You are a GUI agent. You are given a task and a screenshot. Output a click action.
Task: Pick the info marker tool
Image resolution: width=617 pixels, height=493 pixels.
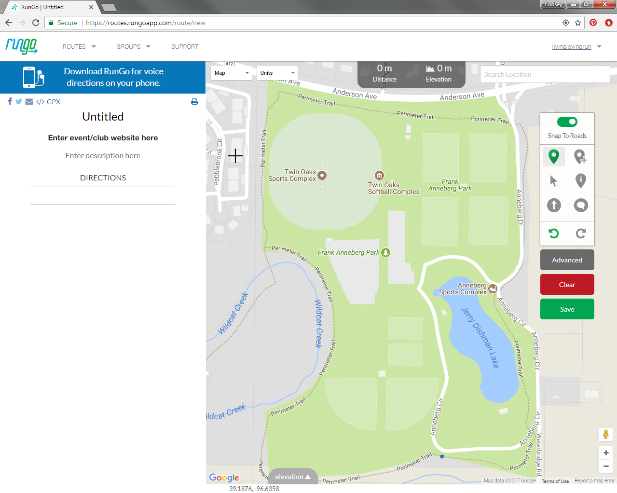click(x=580, y=180)
